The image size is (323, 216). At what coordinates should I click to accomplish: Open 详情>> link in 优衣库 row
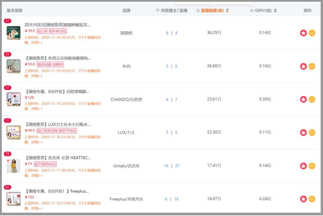point(37,175)
